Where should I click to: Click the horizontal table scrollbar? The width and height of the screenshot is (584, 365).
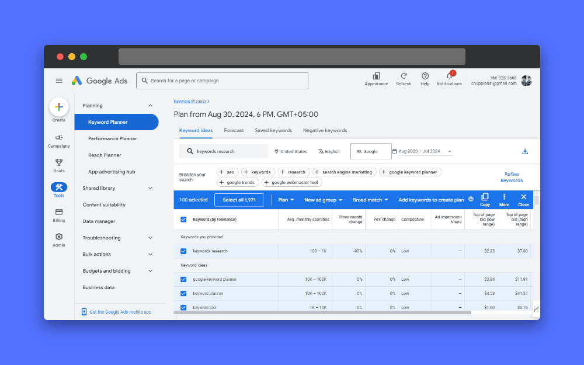click(322, 313)
